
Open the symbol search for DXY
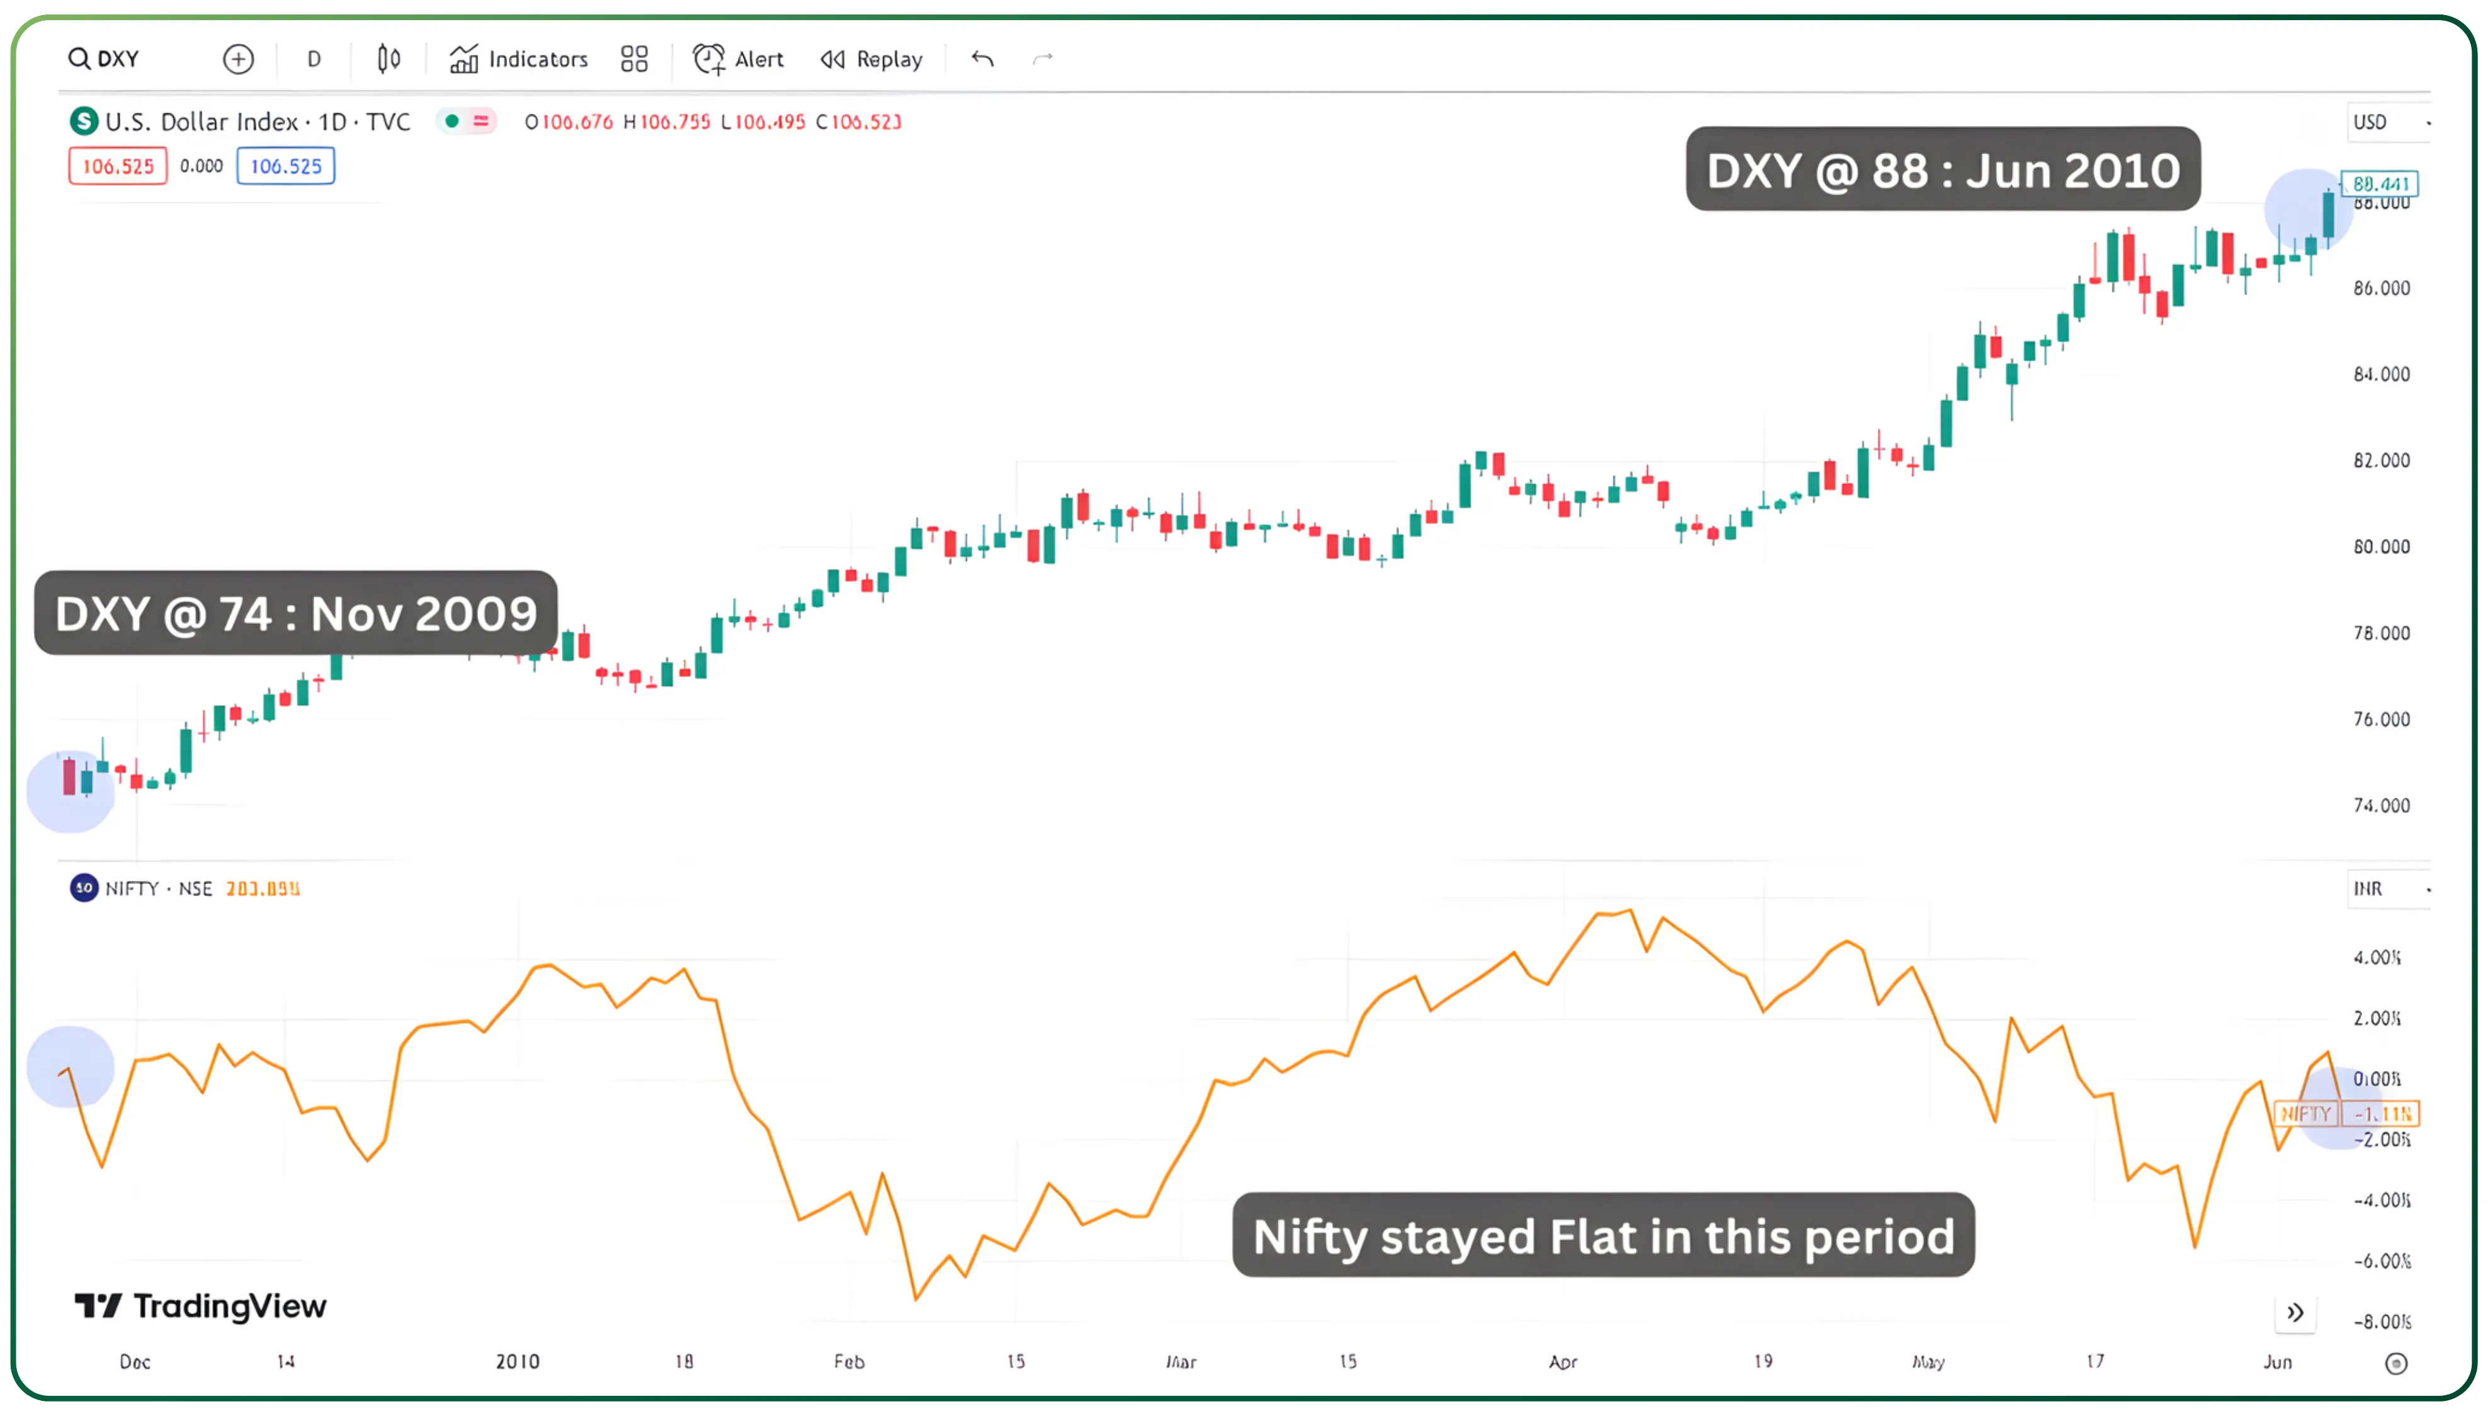pyautogui.click(x=105, y=59)
